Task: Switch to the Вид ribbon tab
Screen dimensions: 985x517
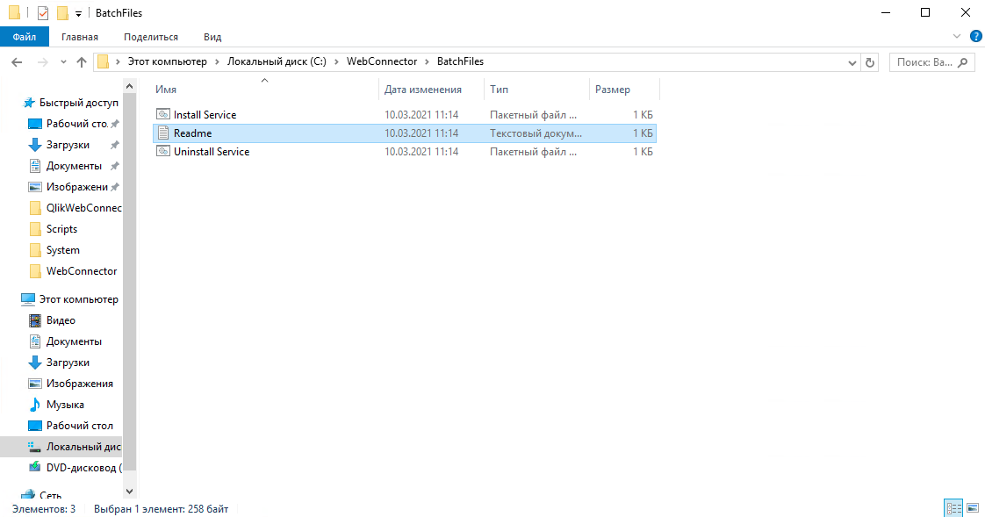Action: click(212, 37)
